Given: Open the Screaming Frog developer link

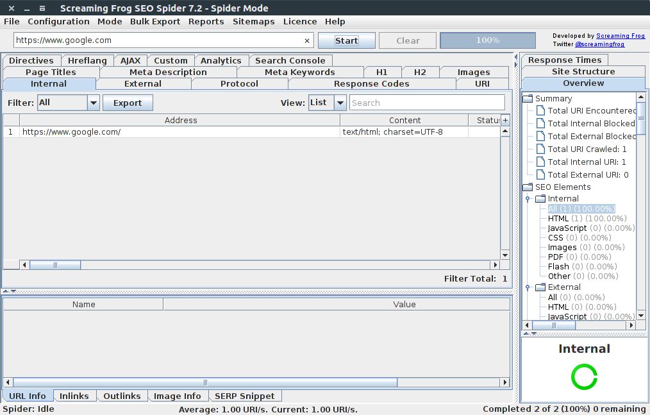Looking at the screenshot, I should click(621, 36).
